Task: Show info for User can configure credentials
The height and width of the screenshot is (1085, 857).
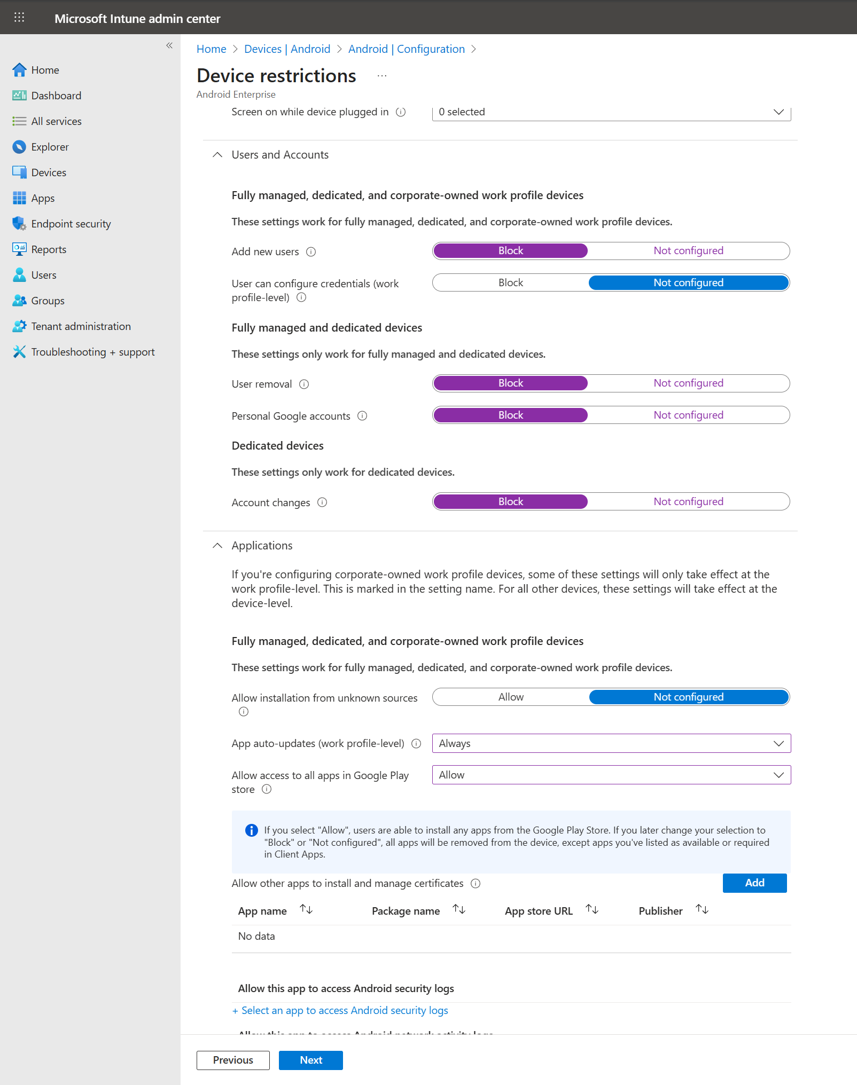Action: pos(301,297)
